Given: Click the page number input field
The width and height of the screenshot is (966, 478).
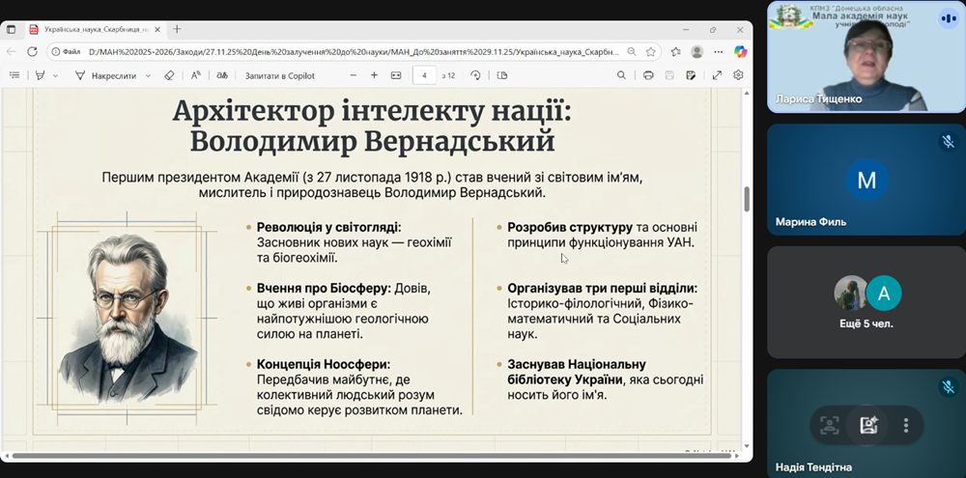Looking at the screenshot, I should click(425, 75).
